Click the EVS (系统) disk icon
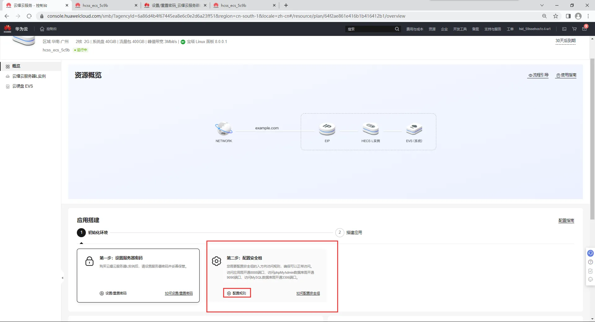 pos(414,129)
